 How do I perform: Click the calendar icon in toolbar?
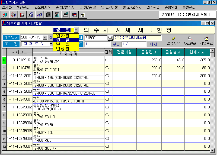coord(74,15)
